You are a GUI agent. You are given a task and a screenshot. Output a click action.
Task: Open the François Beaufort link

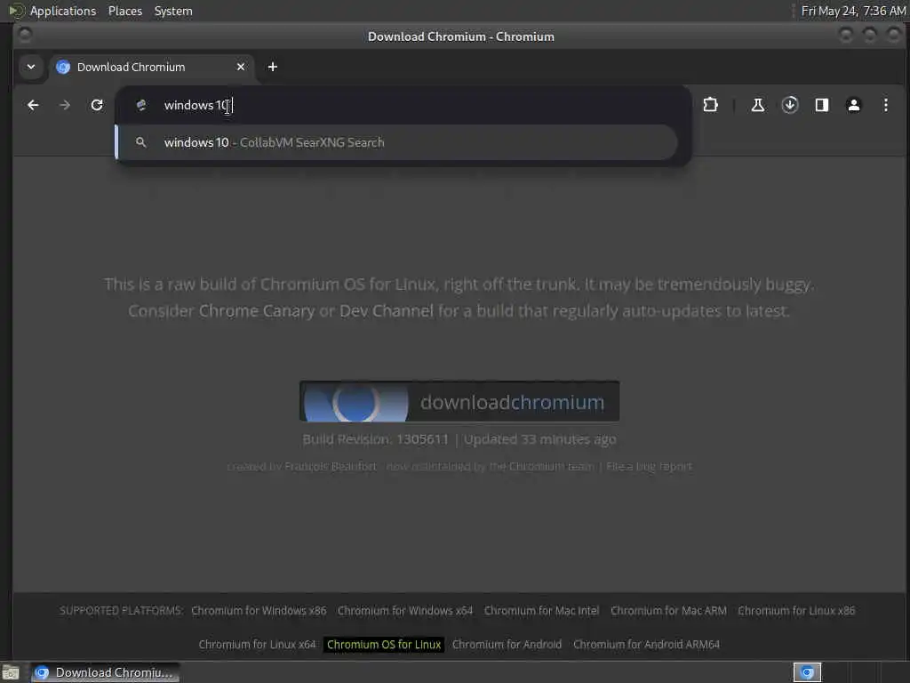331,466
